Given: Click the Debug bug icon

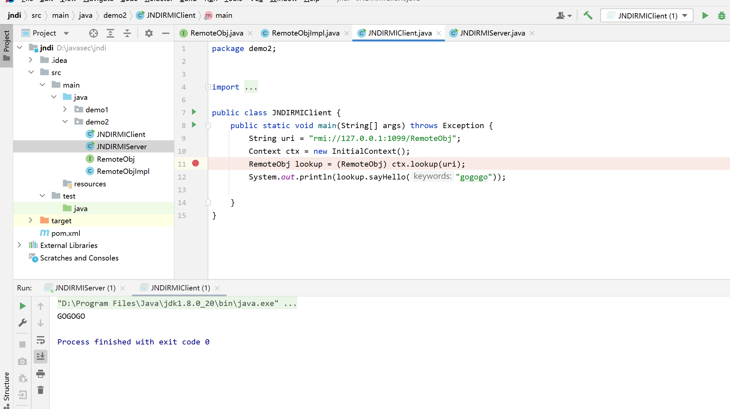Looking at the screenshot, I should (x=721, y=15).
